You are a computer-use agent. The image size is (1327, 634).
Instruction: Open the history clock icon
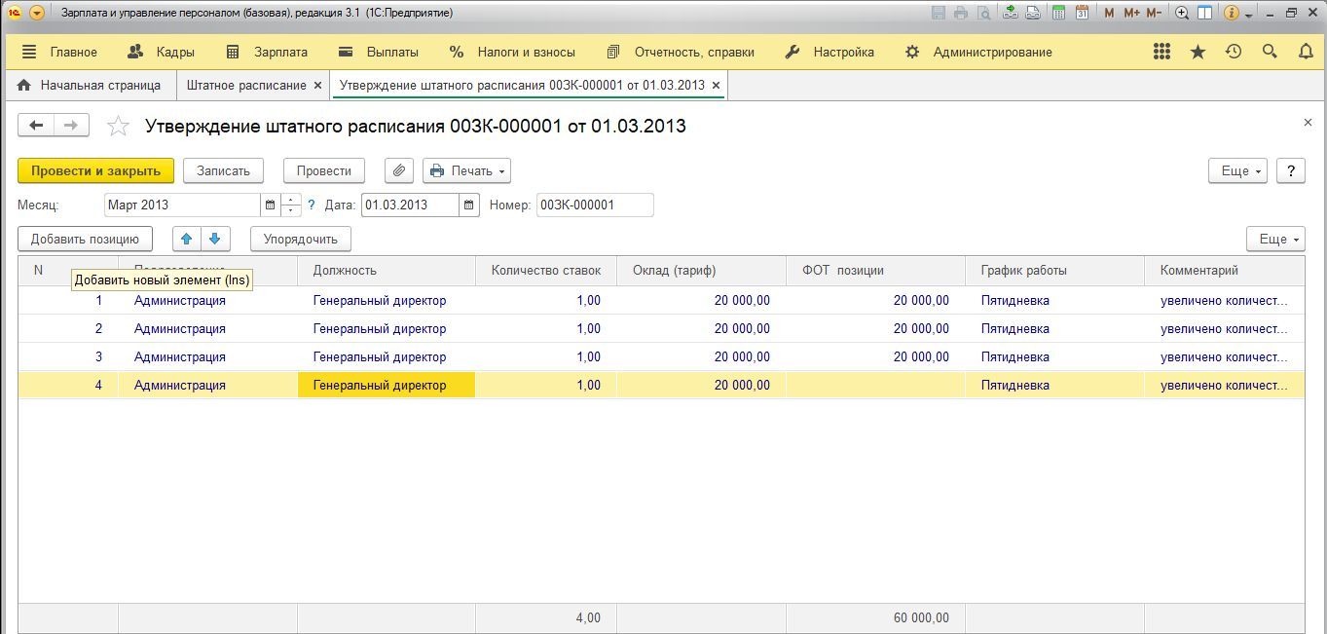click(x=1234, y=52)
